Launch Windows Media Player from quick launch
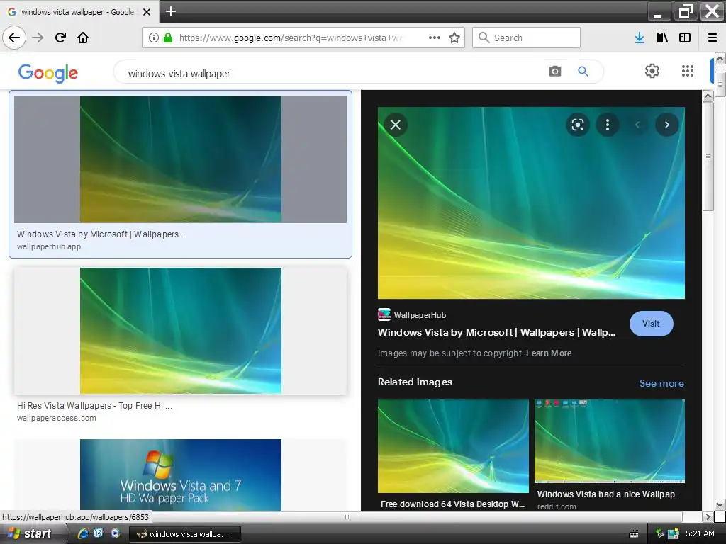The height and width of the screenshot is (544, 726). 116,533
